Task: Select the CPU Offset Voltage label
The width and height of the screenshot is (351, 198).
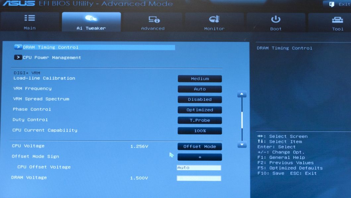Action: tap(44, 167)
